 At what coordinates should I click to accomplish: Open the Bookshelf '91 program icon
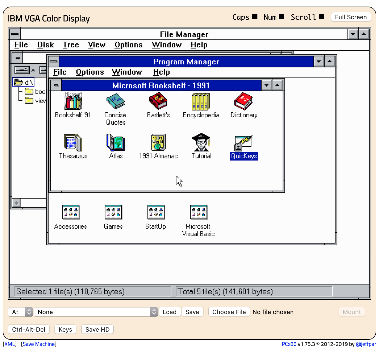point(73,101)
